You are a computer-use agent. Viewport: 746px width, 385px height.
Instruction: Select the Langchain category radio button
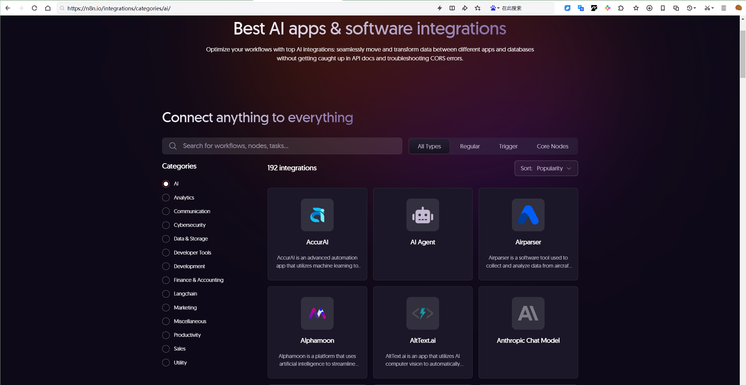166,294
